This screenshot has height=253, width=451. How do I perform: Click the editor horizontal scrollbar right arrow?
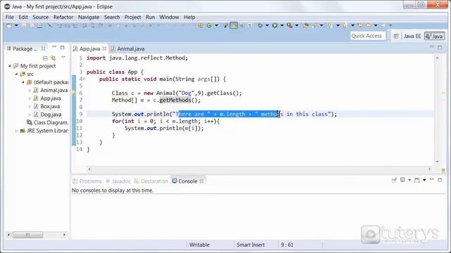pos(430,169)
